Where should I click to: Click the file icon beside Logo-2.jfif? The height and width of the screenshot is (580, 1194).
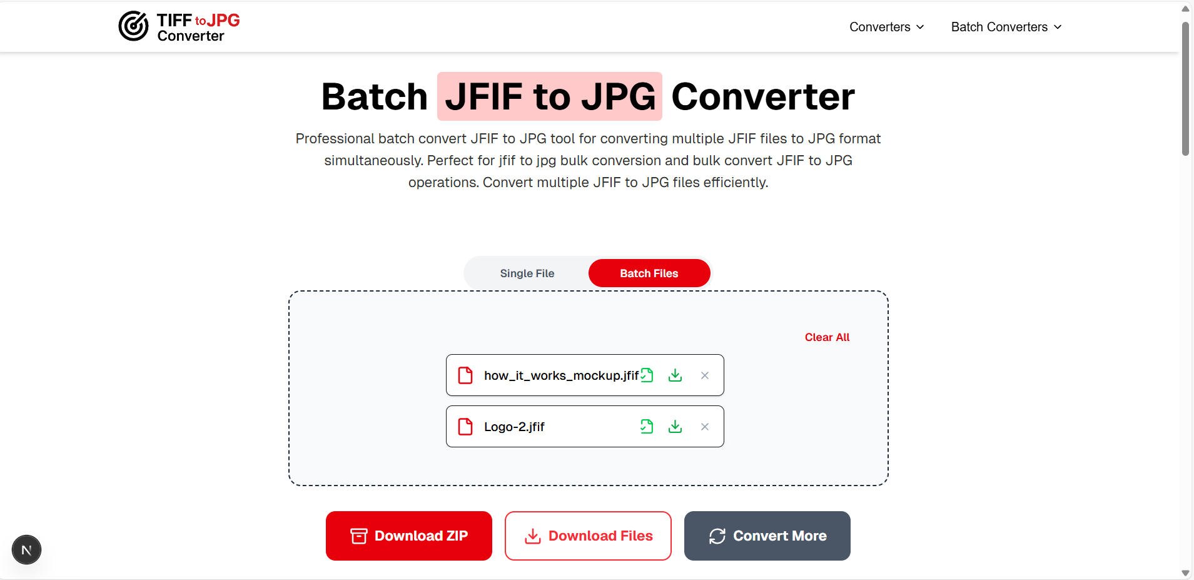point(465,426)
